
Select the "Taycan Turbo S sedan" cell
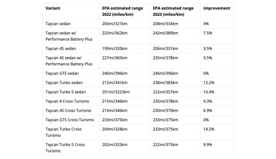66,92
